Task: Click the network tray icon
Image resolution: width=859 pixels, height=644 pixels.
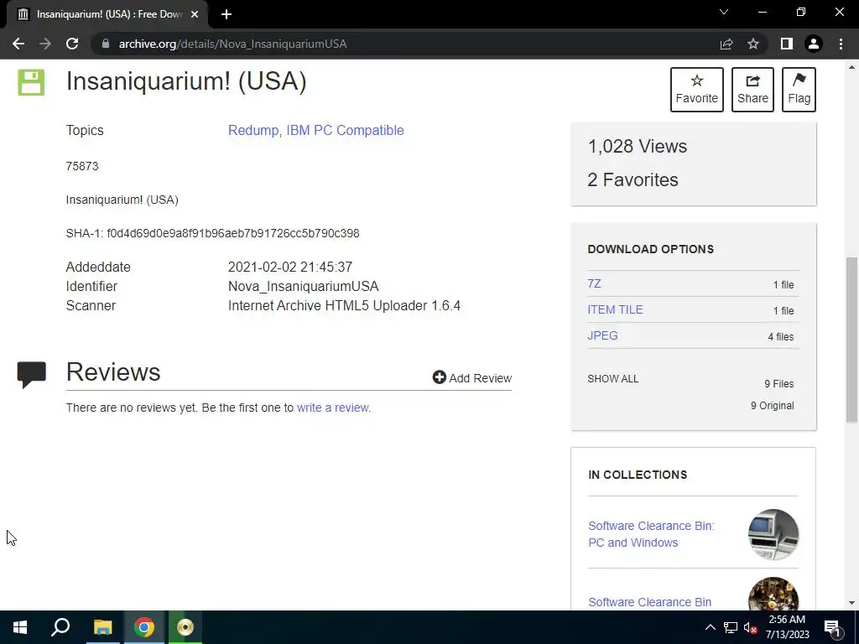Action: tap(731, 627)
